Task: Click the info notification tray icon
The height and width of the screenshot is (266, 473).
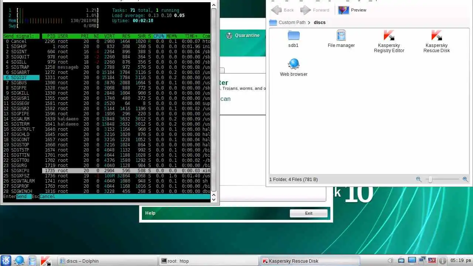Action: pos(442,261)
